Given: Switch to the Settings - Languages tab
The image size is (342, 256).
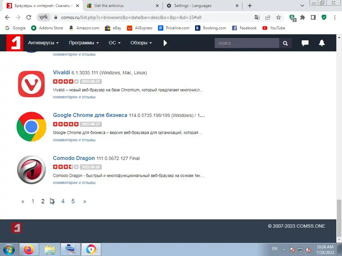Looking at the screenshot, I should (x=202, y=6).
